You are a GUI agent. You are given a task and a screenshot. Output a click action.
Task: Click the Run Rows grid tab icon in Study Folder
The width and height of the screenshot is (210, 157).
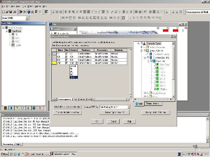click(x=5, y=108)
